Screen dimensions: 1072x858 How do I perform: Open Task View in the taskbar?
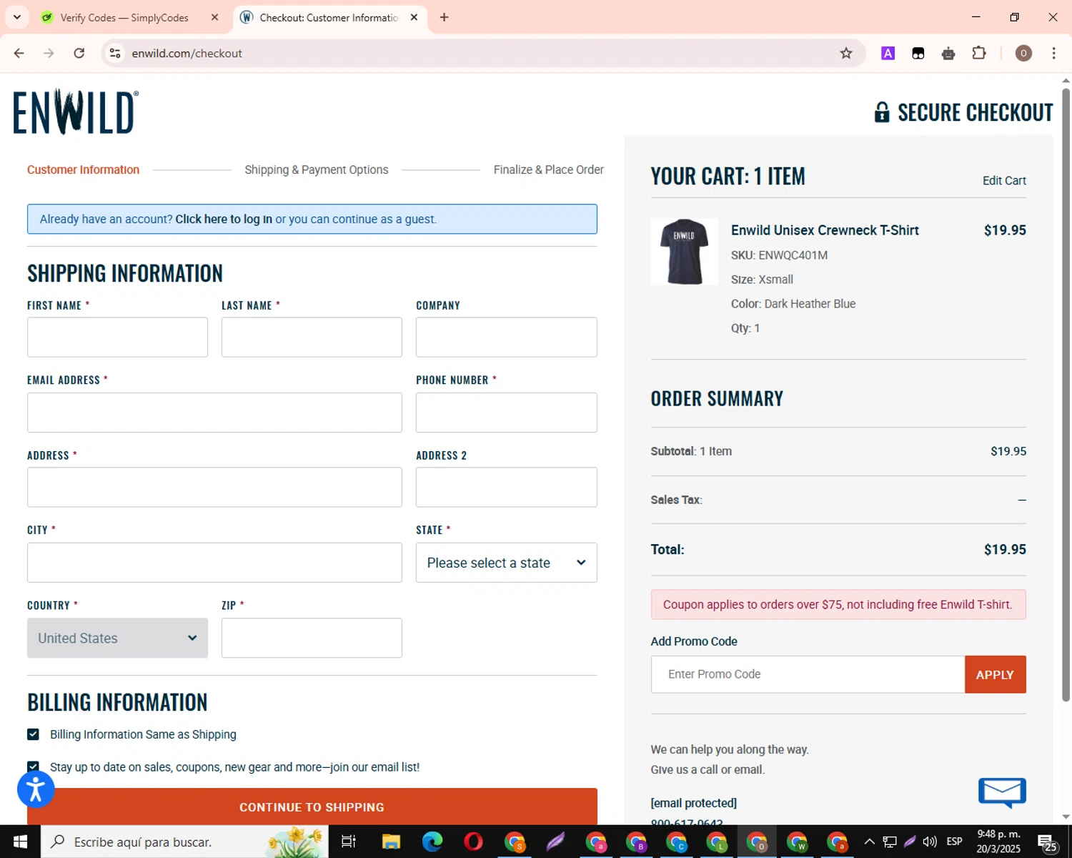tap(349, 842)
